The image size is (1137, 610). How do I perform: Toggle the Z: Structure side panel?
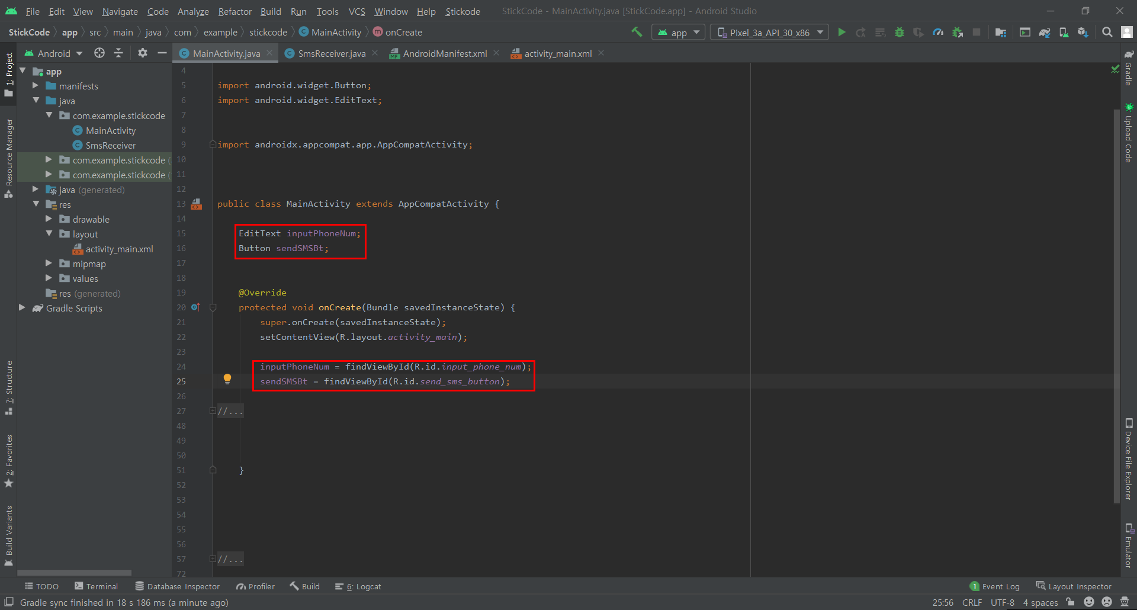9,388
